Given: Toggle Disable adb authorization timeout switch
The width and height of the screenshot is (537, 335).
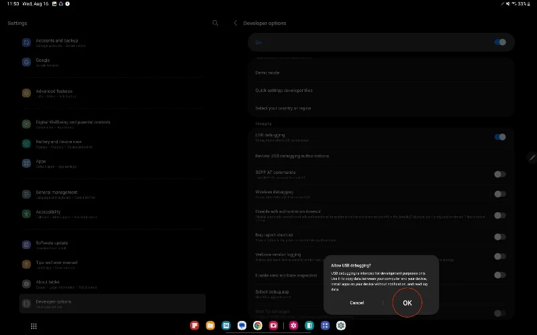Looking at the screenshot, I should click(500, 216).
